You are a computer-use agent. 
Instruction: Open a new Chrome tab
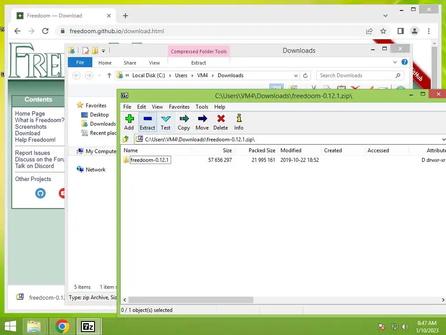(125, 16)
